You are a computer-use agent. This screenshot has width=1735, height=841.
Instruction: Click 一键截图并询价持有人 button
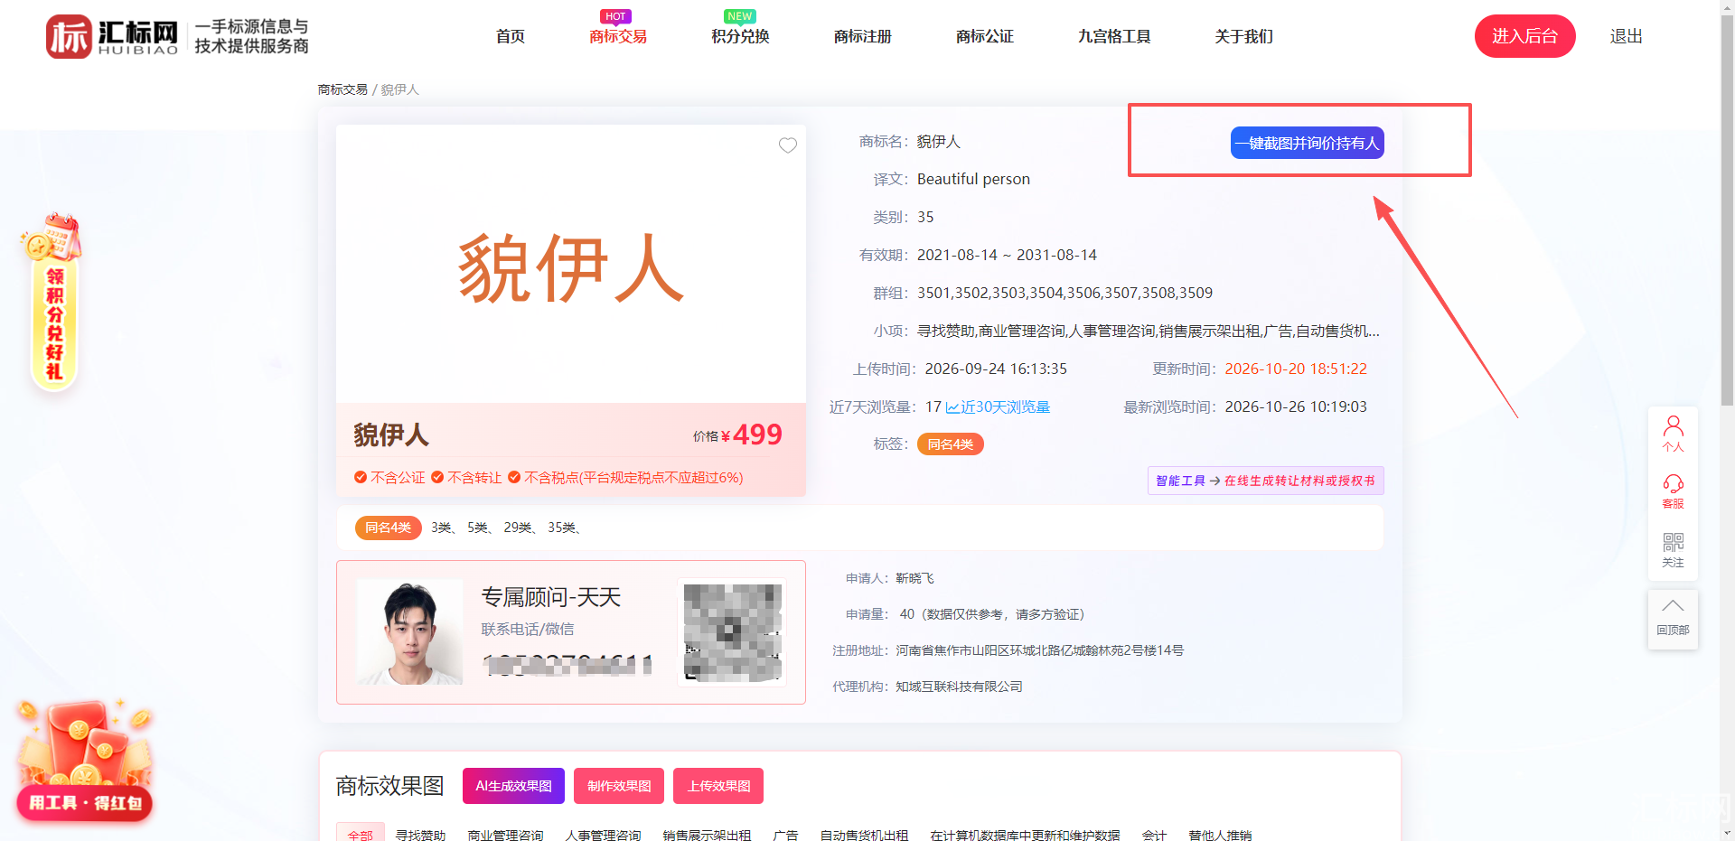click(1307, 143)
